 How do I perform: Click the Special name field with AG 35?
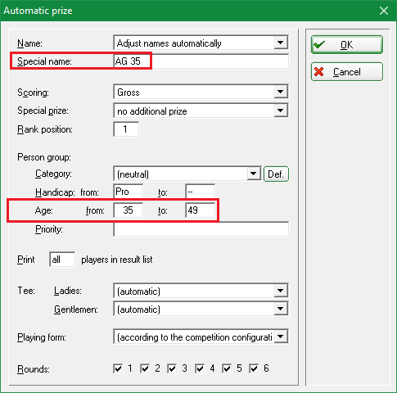(201, 61)
